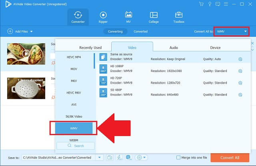Open the MV maker module

point(128,17)
